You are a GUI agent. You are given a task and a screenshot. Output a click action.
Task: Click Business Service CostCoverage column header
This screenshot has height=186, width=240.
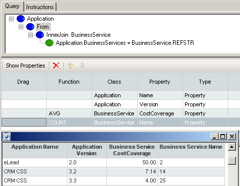[x=132, y=150]
